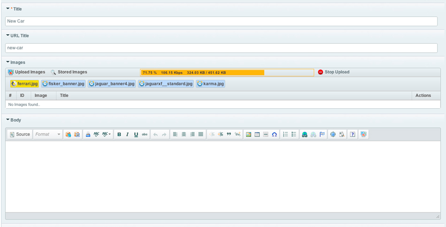Click the Check Spelling icon
The width and height of the screenshot is (446, 227).
pos(96,135)
